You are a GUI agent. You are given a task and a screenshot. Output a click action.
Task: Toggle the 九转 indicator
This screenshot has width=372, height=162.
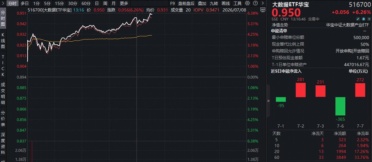214,3
